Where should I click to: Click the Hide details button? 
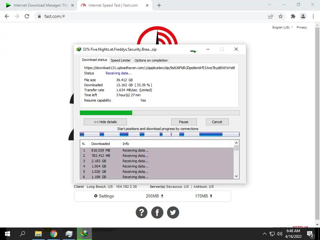(x=105, y=122)
